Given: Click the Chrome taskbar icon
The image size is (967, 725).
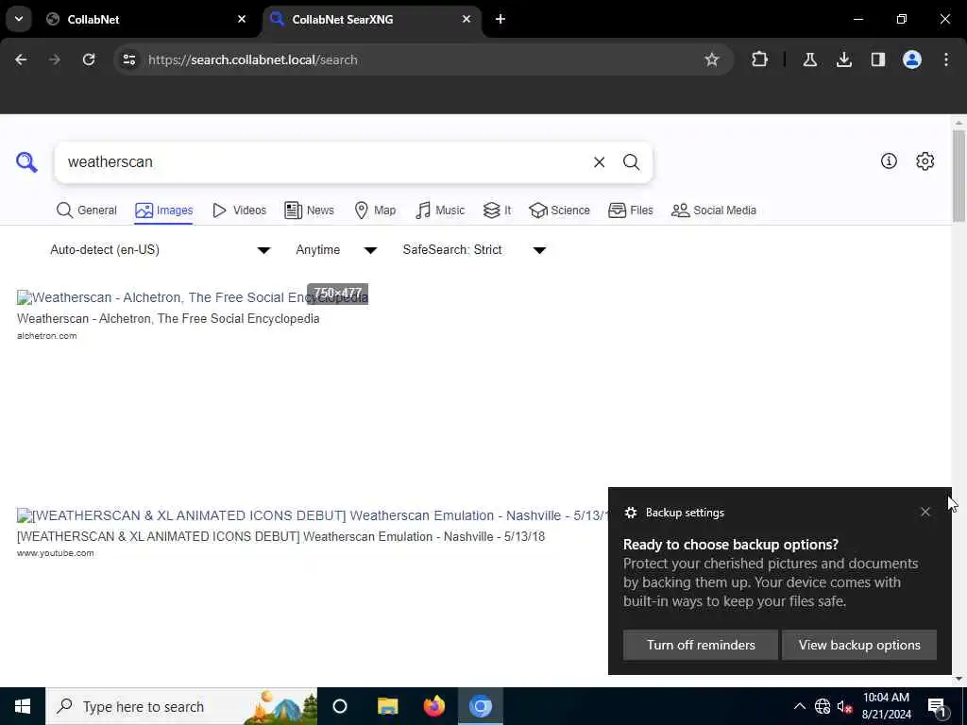Looking at the screenshot, I should click(481, 706).
